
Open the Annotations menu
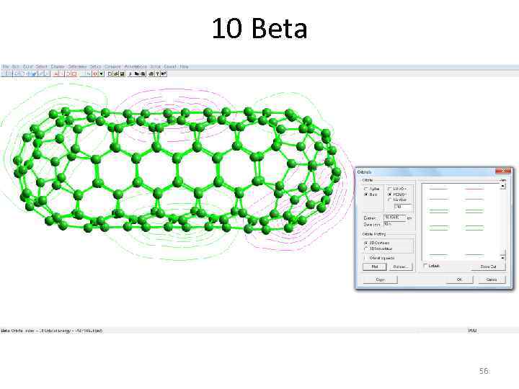136,67
